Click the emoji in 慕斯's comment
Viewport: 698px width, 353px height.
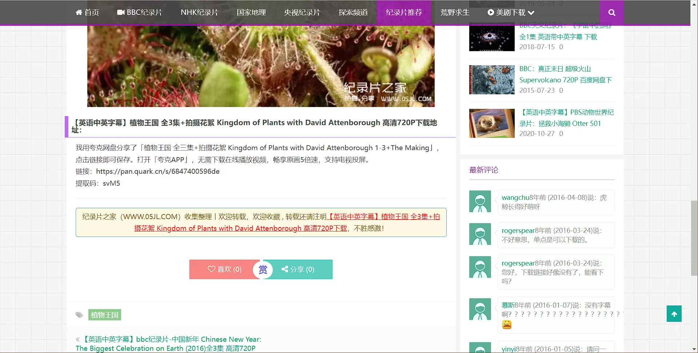(507, 325)
